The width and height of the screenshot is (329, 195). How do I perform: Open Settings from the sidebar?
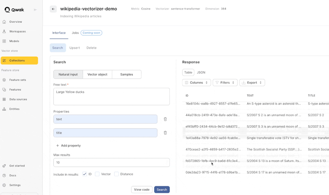15,185
